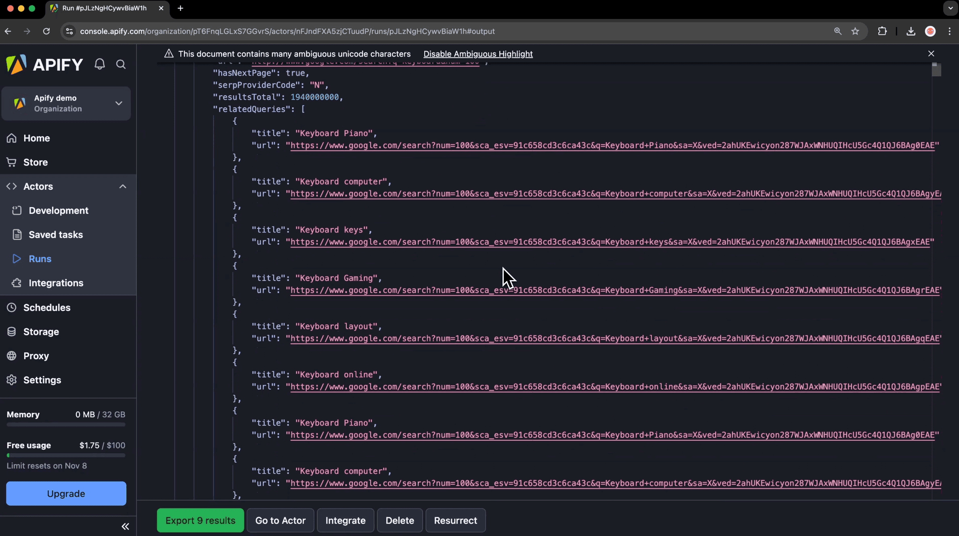Click the Upgrade button

tap(66, 493)
